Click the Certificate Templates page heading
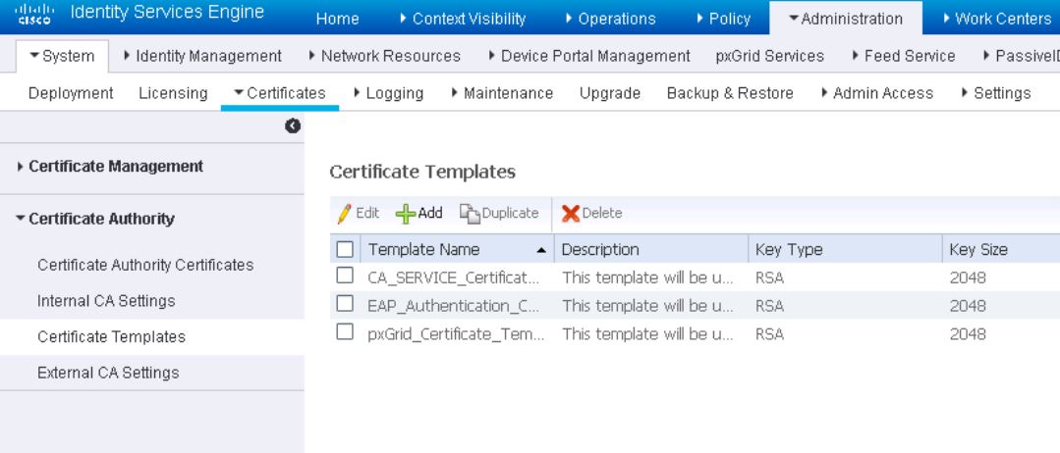1060x453 pixels. pyautogui.click(x=422, y=173)
